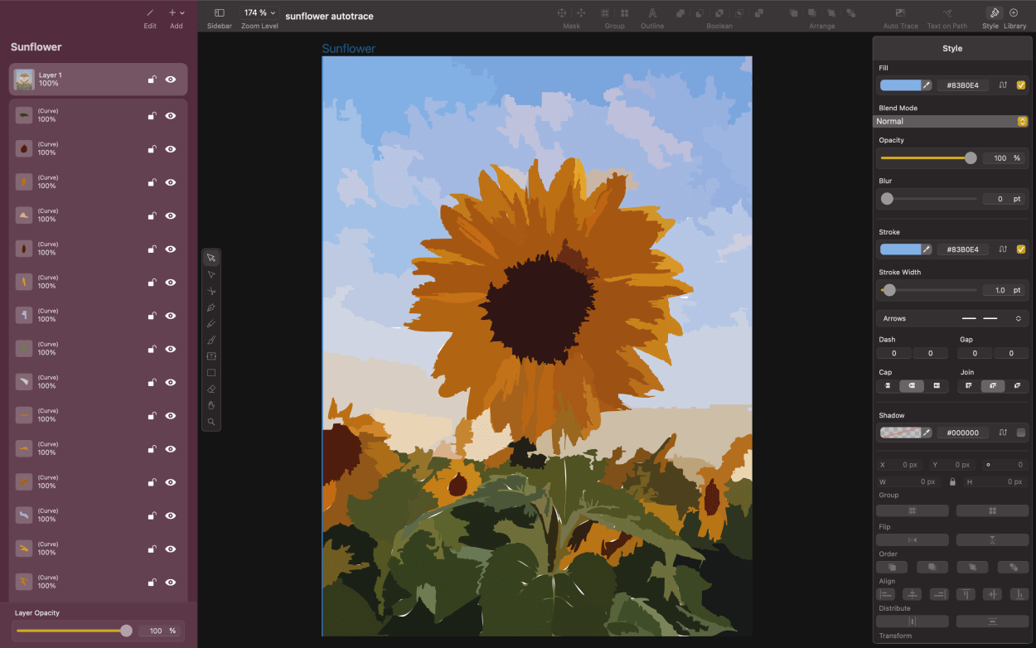Select the Node direct-selection tool

point(211,274)
